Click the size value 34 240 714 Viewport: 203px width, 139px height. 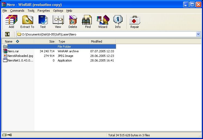coord(47,51)
